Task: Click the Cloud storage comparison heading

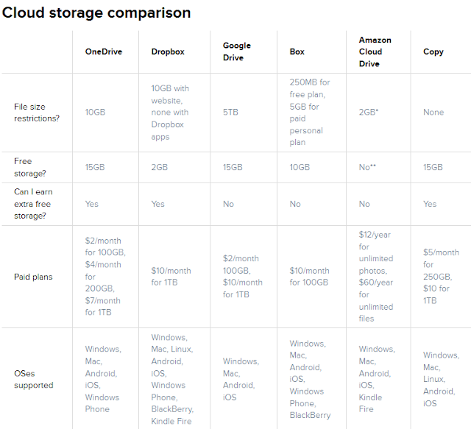Action: click(96, 13)
